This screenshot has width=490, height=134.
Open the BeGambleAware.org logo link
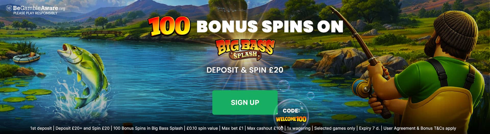click(36, 8)
